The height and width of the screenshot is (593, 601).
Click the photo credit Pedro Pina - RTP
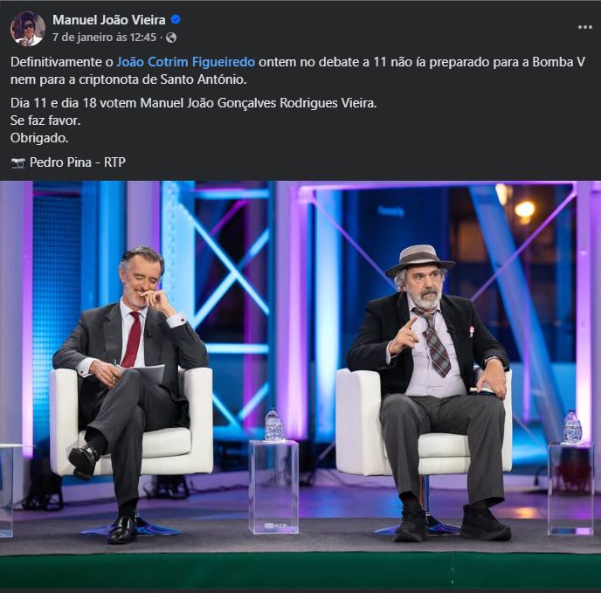(x=78, y=162)
